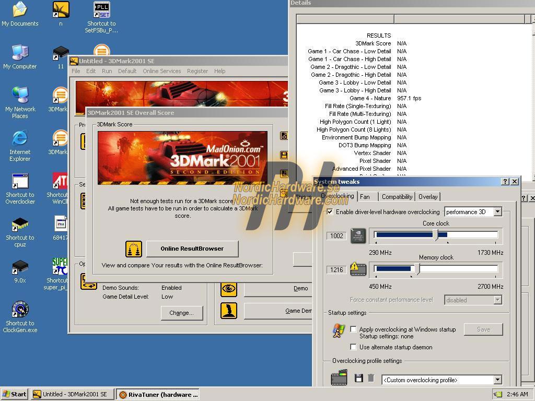
Task: Click the GPU core clock chip icon
Action: point(358,235)
